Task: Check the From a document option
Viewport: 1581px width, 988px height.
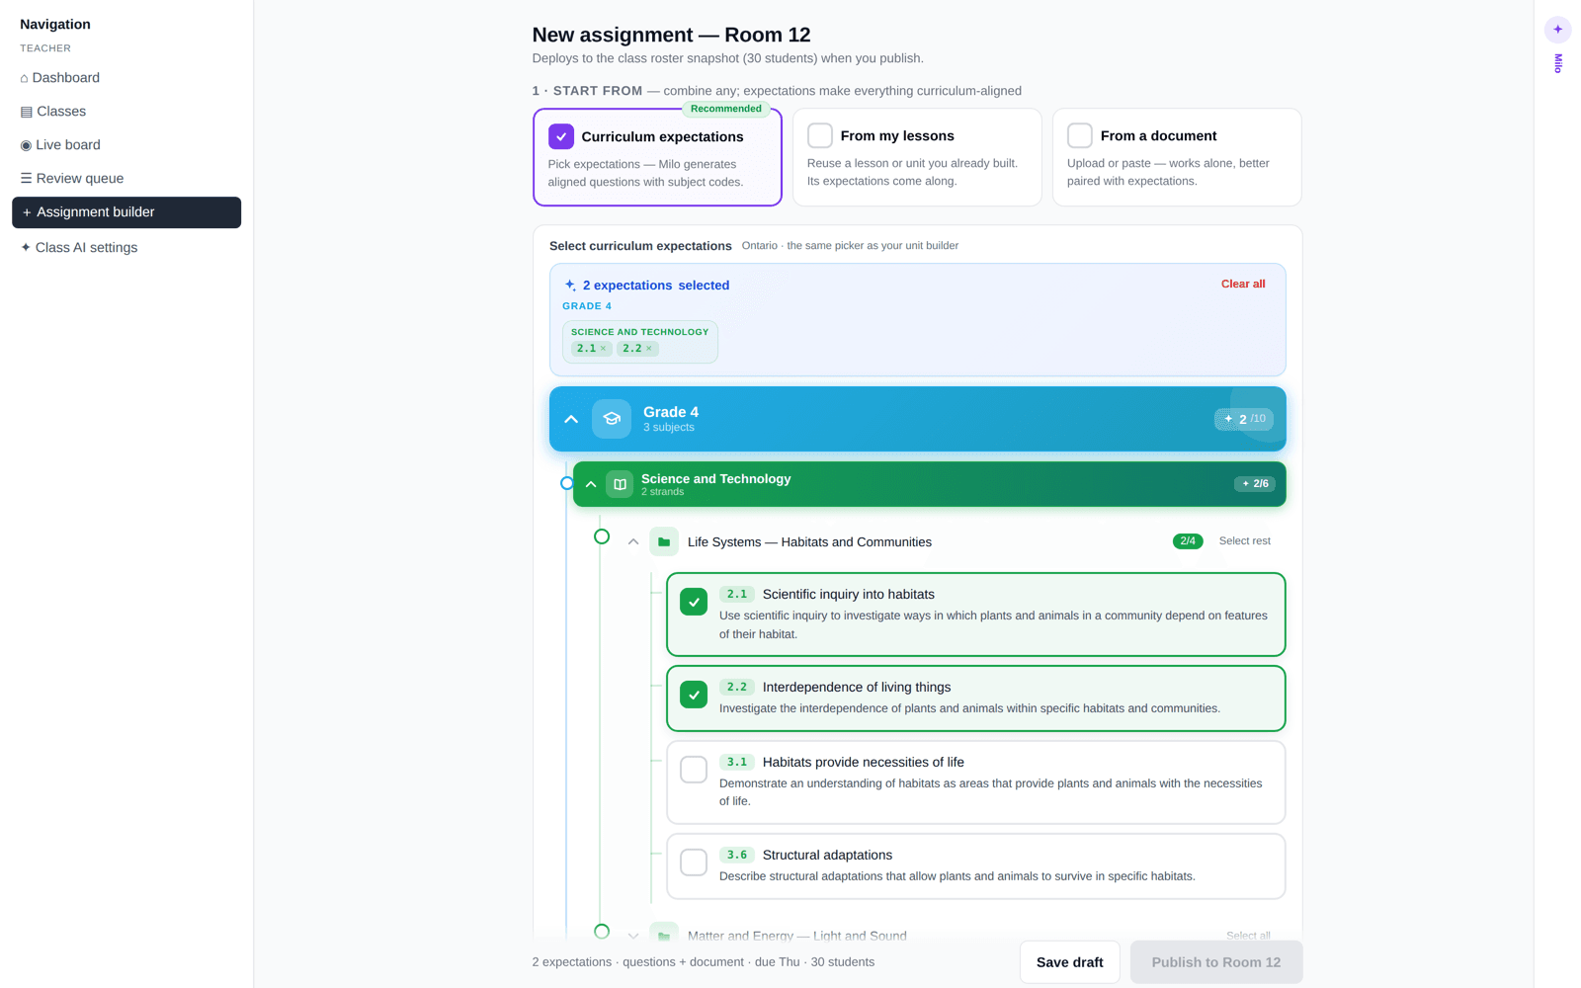Action: (1080, 135)
